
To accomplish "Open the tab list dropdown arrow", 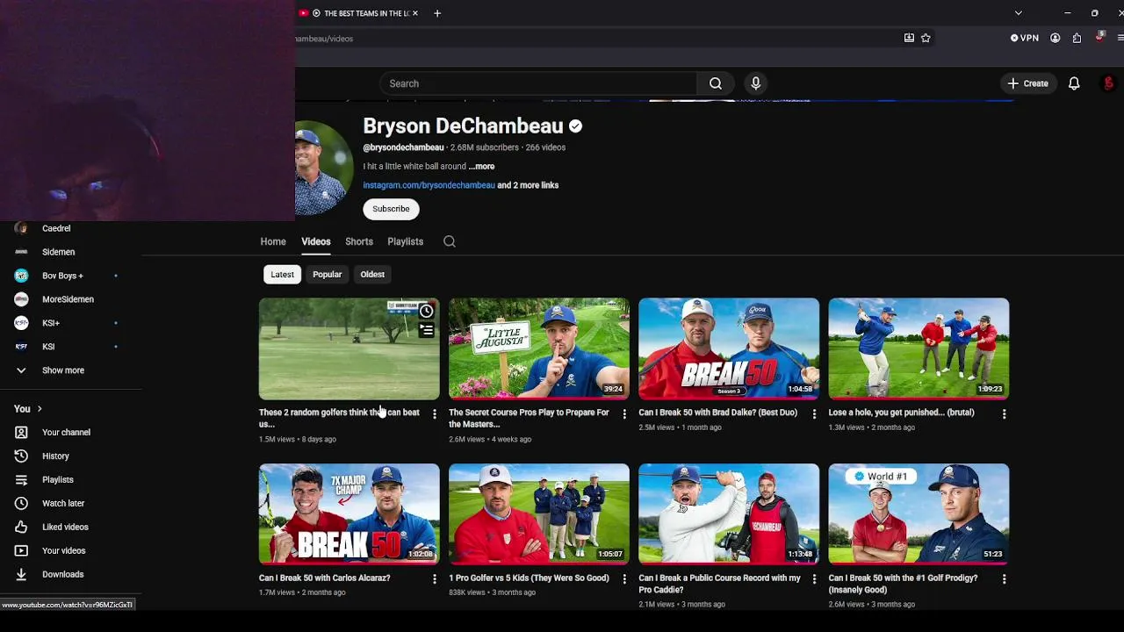I will [x=1018, y=13].
